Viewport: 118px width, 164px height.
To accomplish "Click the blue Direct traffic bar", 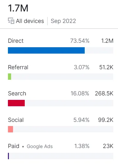I will coord(46,50).
